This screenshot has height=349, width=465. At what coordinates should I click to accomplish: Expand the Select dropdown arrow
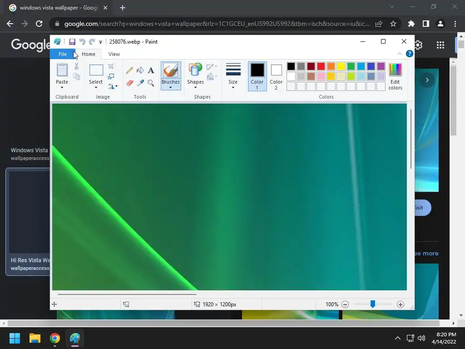(96, 88)
